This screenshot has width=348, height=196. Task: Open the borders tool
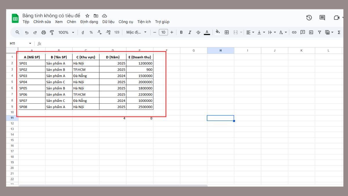click(227, 32)
